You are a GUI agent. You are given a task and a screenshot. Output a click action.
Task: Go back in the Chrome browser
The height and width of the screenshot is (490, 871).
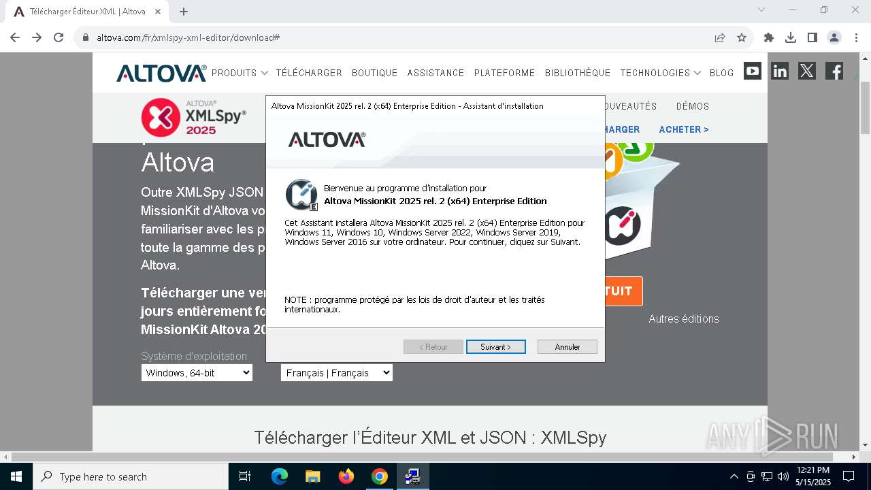click(x=15, y=37)
